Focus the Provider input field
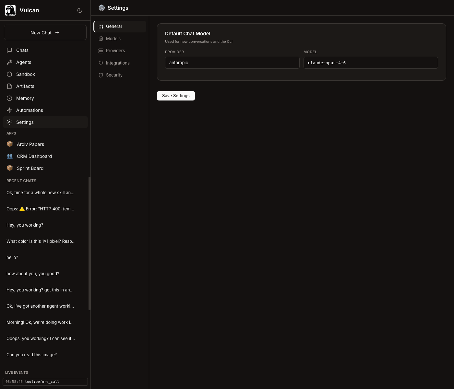This screenshot has width=454, height=389. click(232, 63)
